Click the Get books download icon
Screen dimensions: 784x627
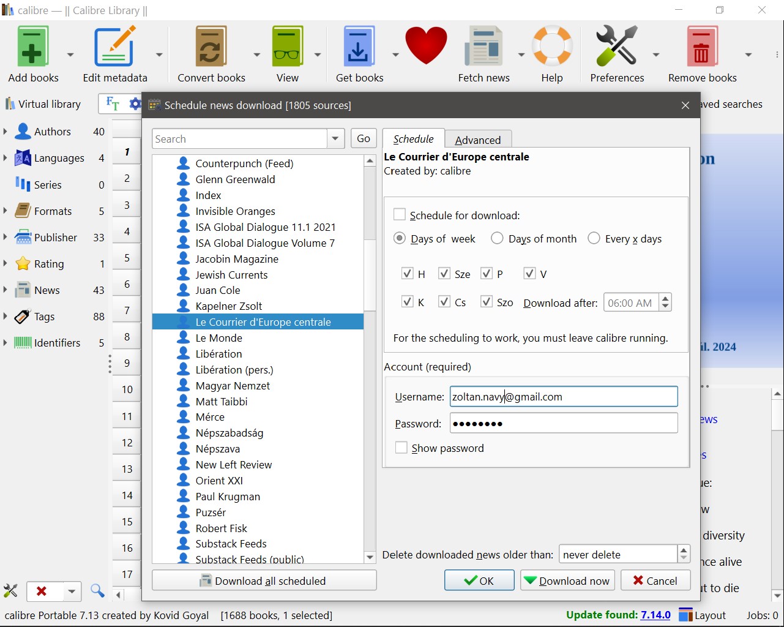pos(359,47)
